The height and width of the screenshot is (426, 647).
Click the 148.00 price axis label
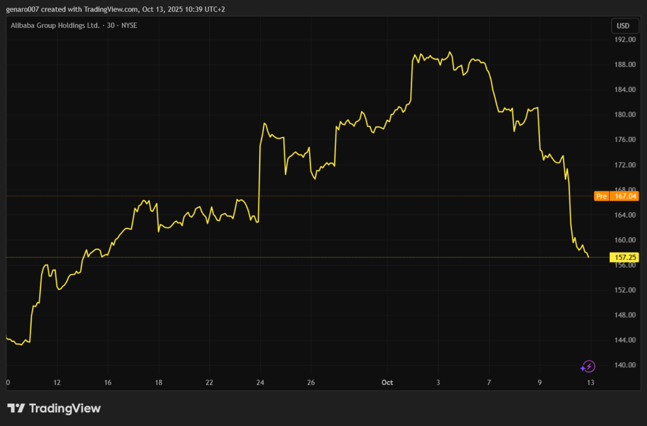(x=625, y=316)
